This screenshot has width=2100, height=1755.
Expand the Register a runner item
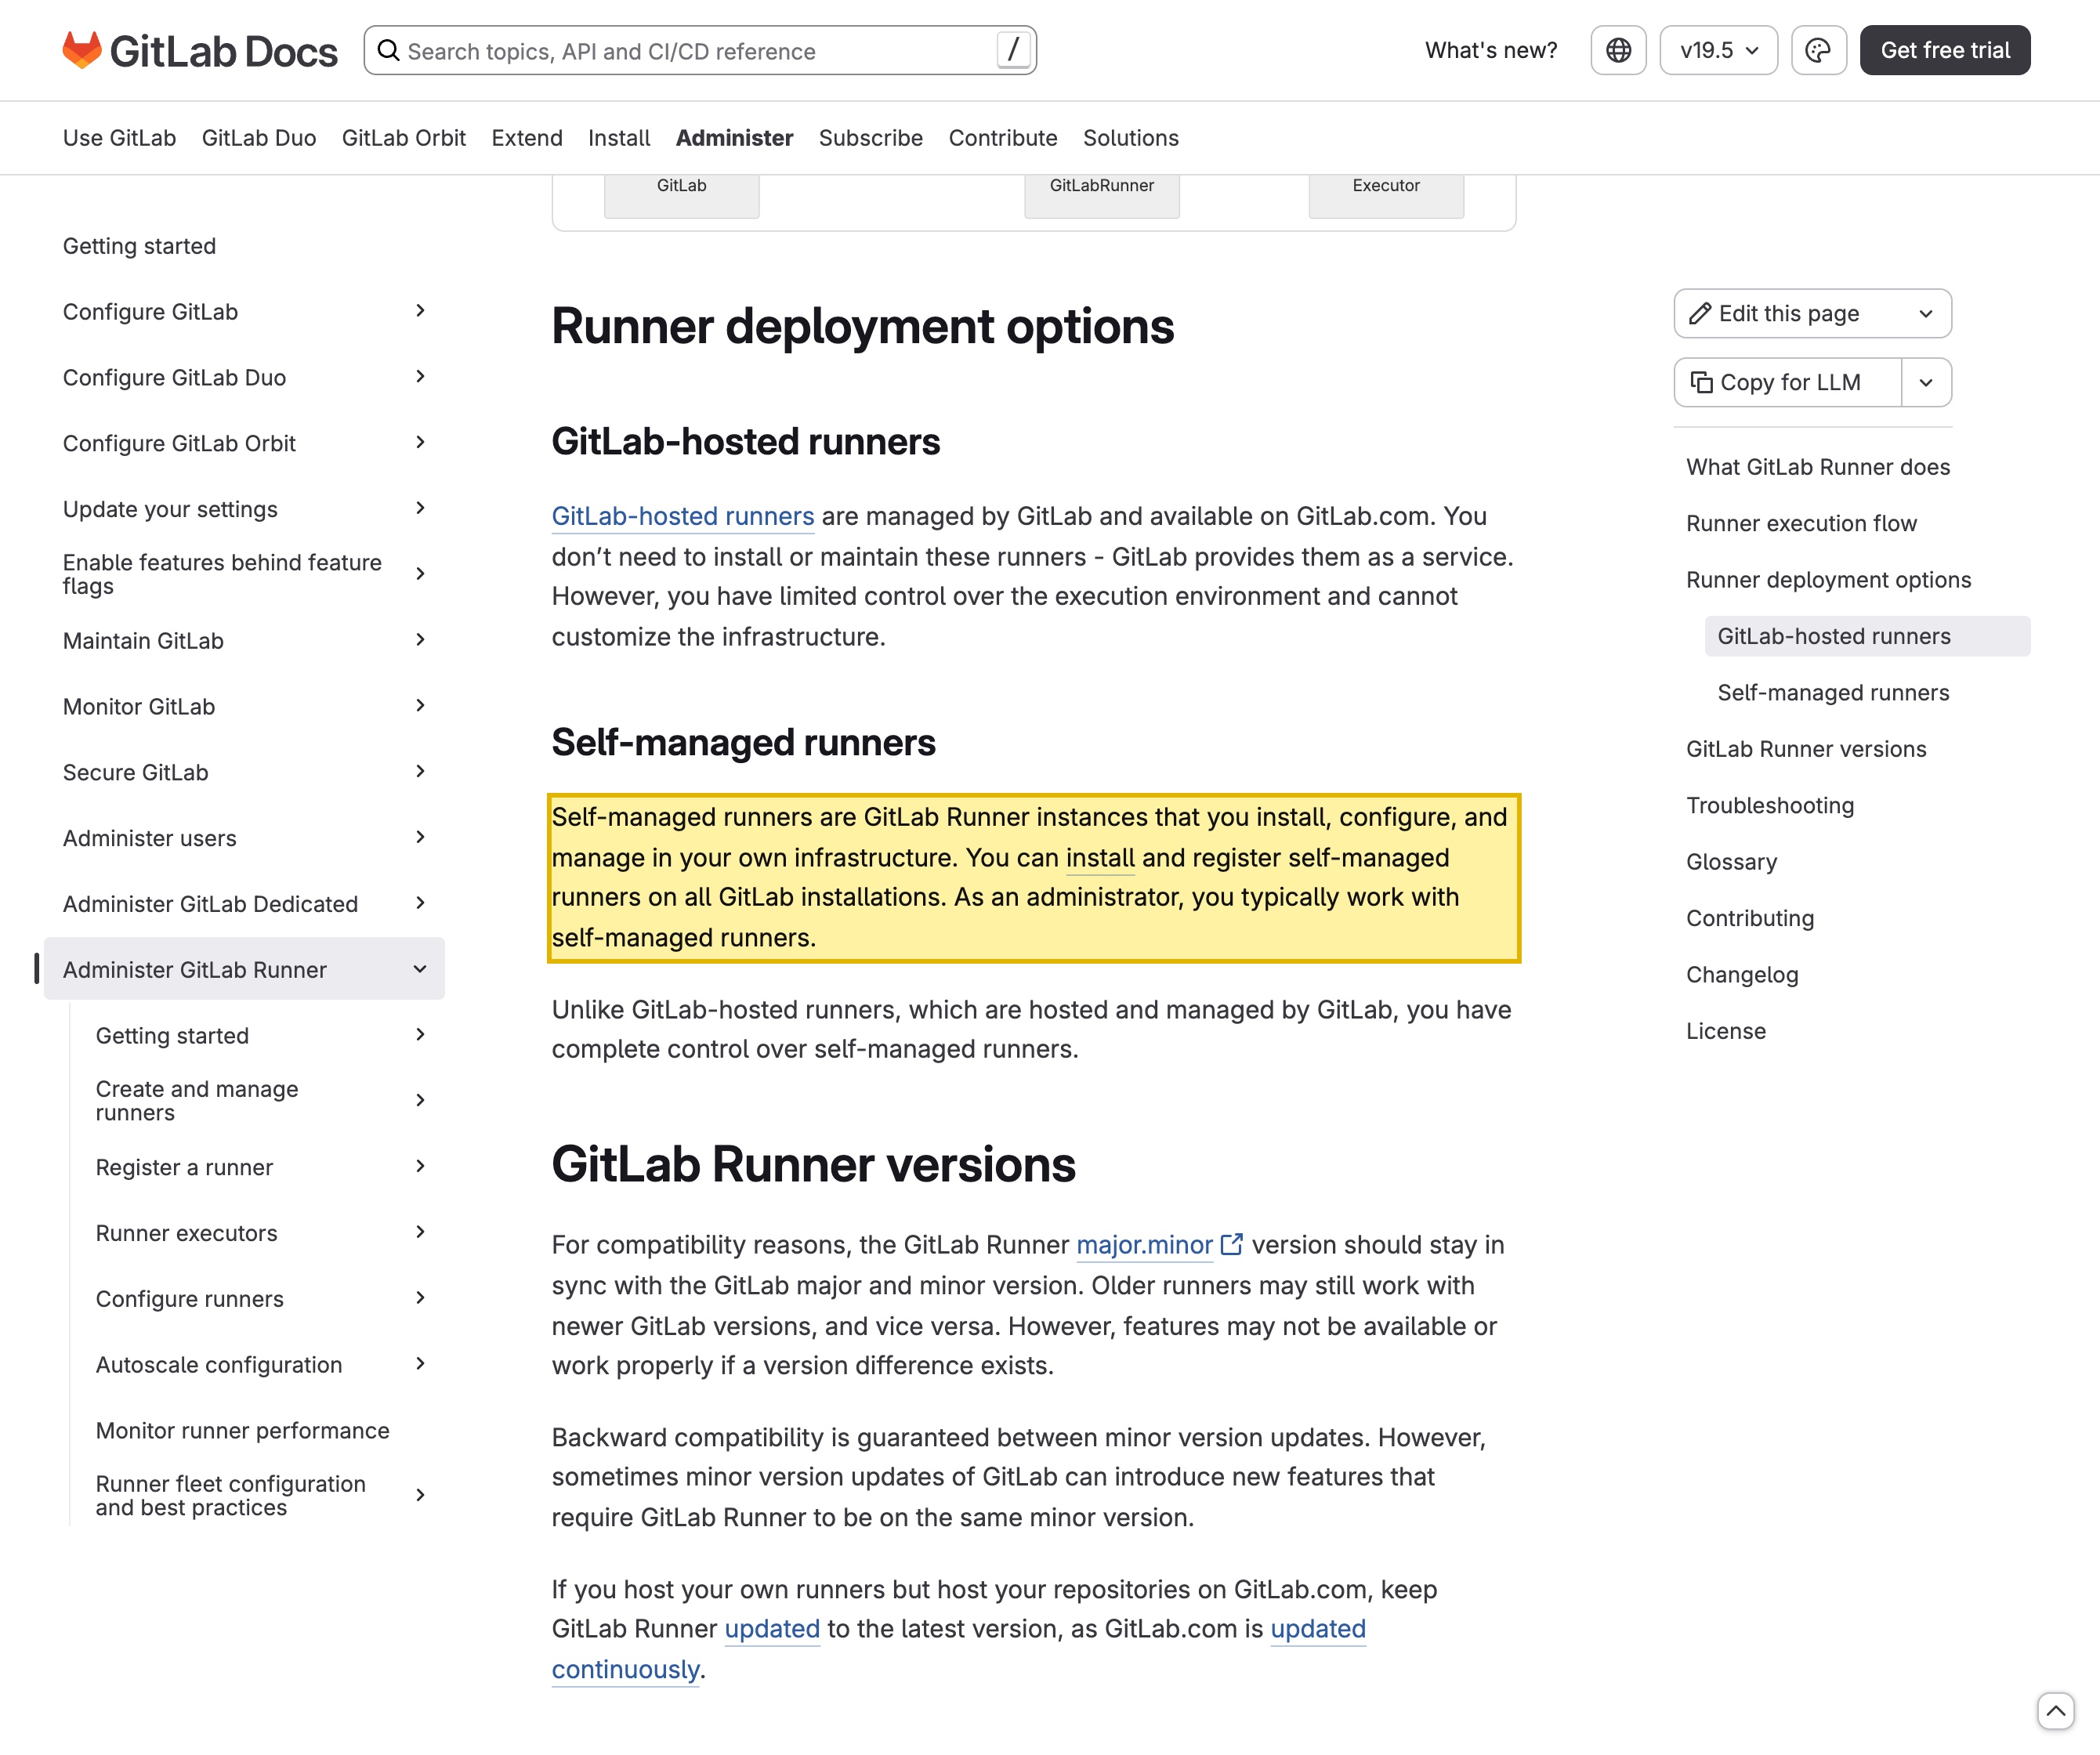tap(420, 1166)
